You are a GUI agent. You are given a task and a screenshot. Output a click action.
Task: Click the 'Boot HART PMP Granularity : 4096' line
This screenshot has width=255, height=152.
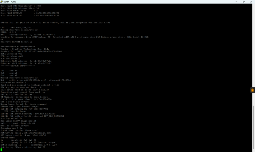point(21,6)
